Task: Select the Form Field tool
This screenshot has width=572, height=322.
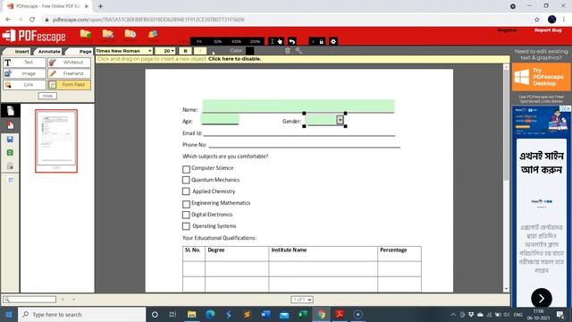Action: pyautogui.click(x=69, y=85)
